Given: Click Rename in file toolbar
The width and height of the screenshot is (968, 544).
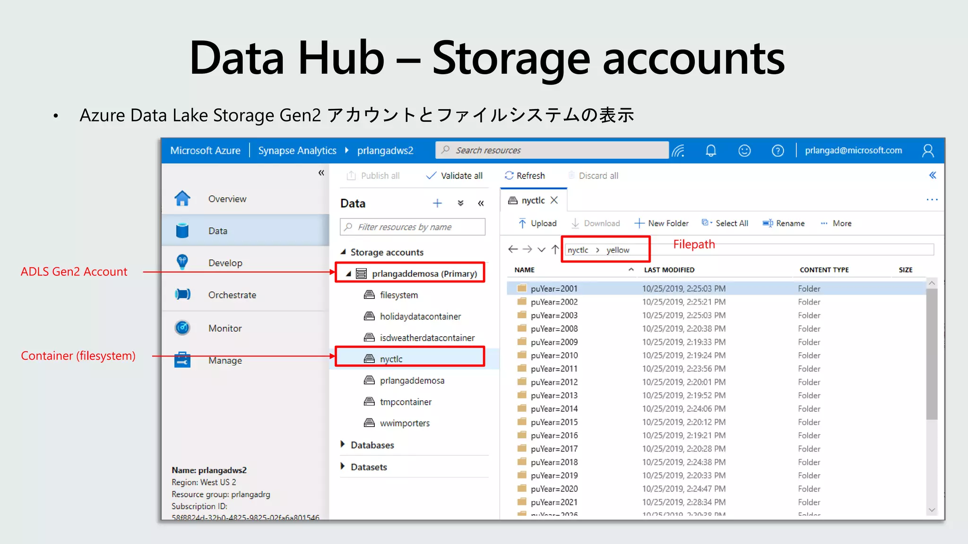Looking at the screenshot, I should [x=783, y=223].
